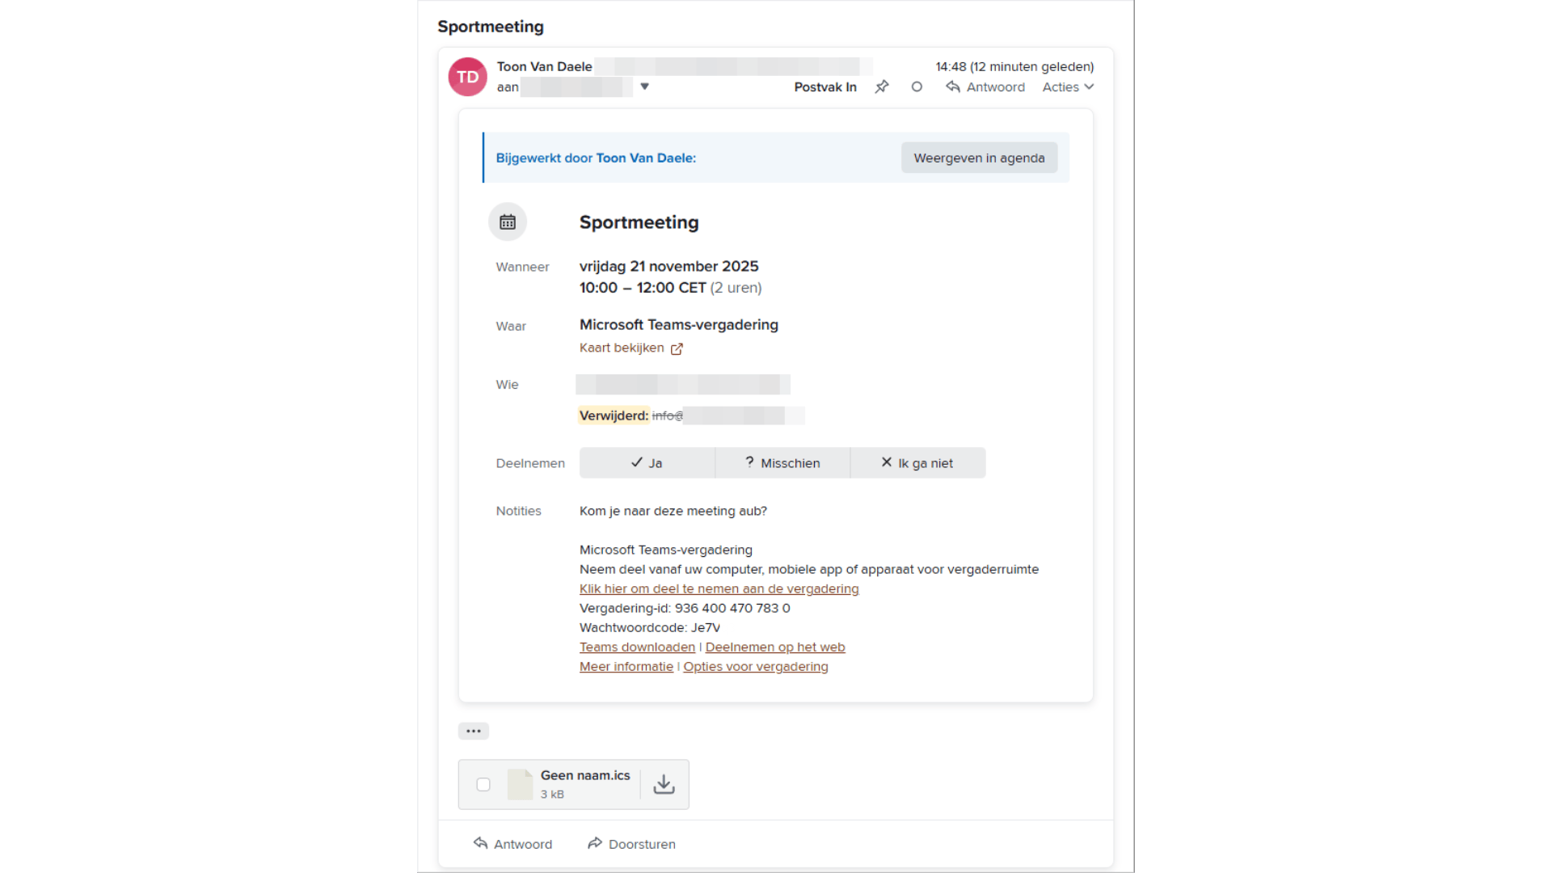Click Antwoord in the bottom bar
This screenshot has width=1552, height=873.
point(513,844)
